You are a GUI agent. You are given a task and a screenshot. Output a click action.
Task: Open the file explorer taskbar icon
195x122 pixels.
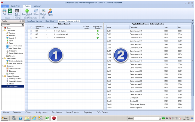point(27,118)
